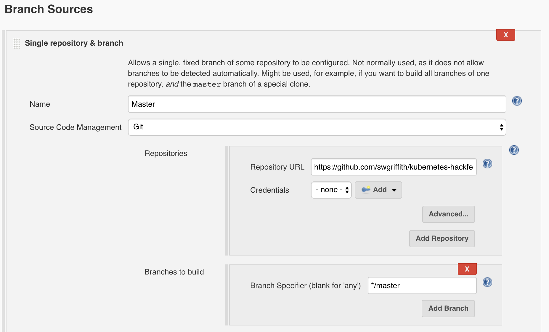Click the Repositories label
549x332 pixels.
(x=166, y=153)
